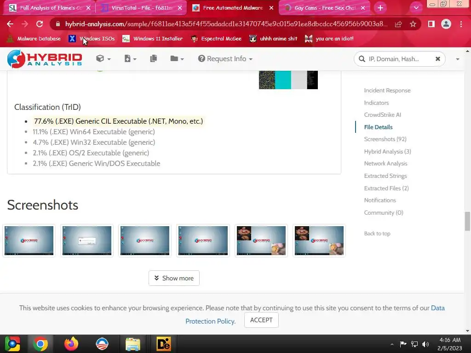Open the last screenshot thumbnail in the row
This screenshot has height=353, width=471.
(319, 241)
